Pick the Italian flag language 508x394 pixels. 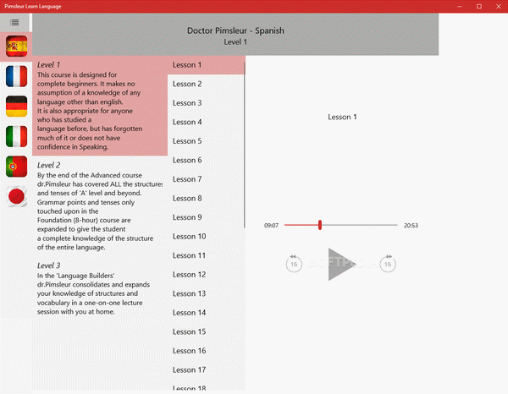pyautogui.click(x=16, y=136)
